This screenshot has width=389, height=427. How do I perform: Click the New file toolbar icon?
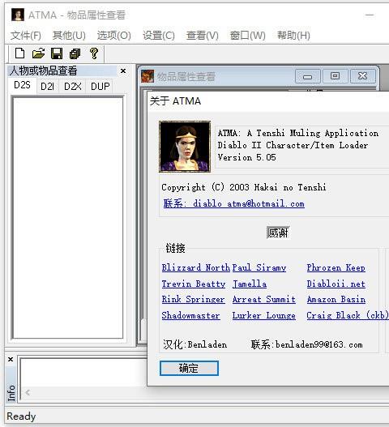19,53
